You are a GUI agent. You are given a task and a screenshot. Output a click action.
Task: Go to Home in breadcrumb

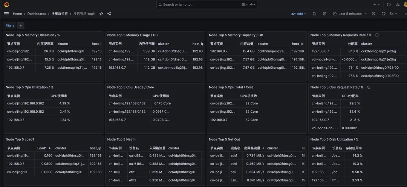[x=17, y=14]
